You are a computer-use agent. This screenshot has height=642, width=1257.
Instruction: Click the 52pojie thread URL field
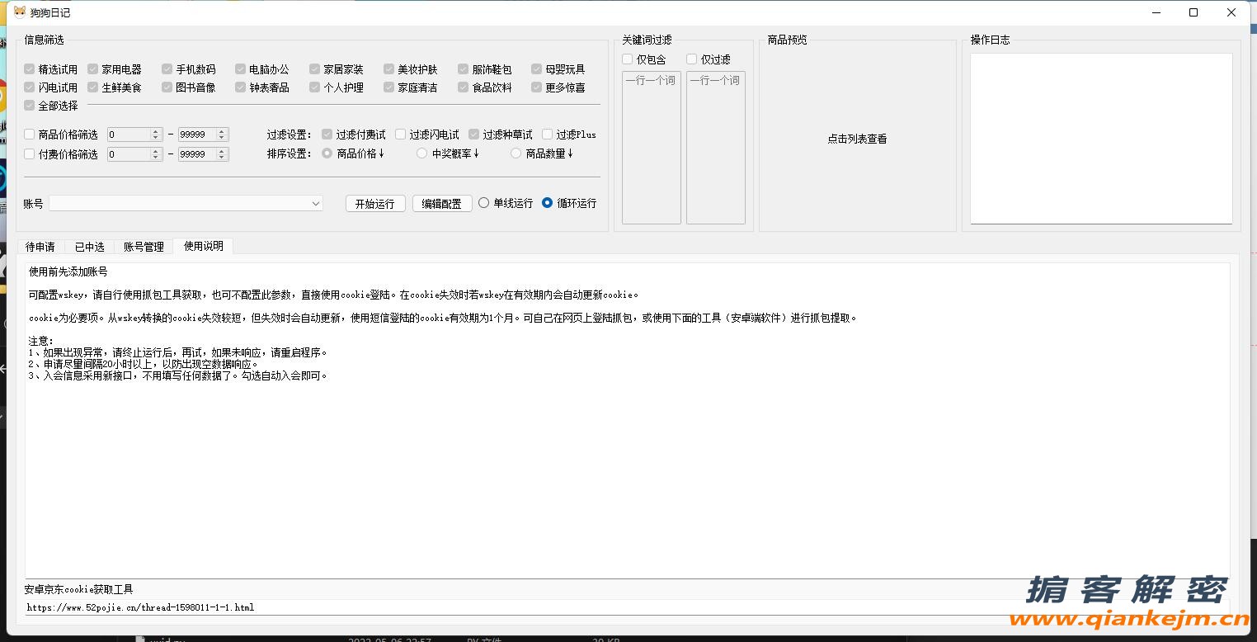click(627, 607)
